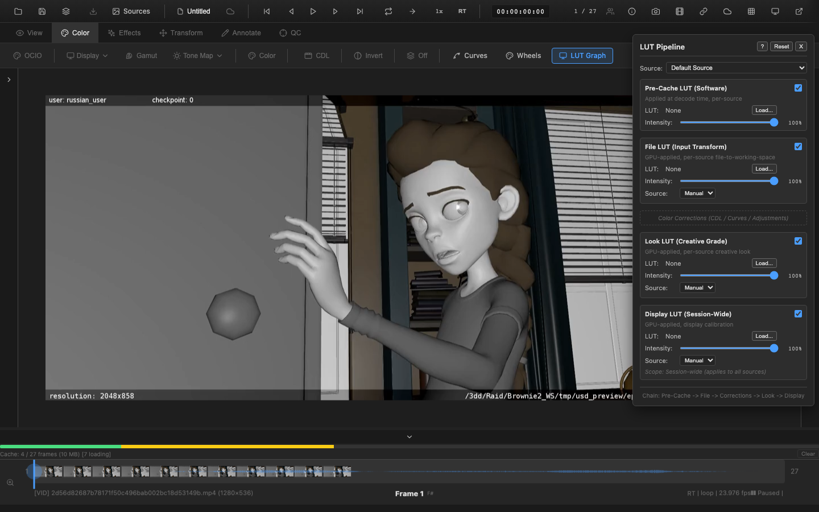Image resolution: width=819 pixels, height=512 pixels.
Task: Reset the LUT Pipeline
Action: [x=781, y=46]
